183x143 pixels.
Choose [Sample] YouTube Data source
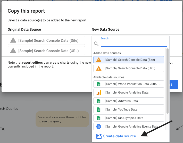[x=129, y=110]
